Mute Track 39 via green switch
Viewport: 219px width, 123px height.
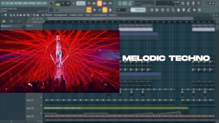click(x=41, y=121)
